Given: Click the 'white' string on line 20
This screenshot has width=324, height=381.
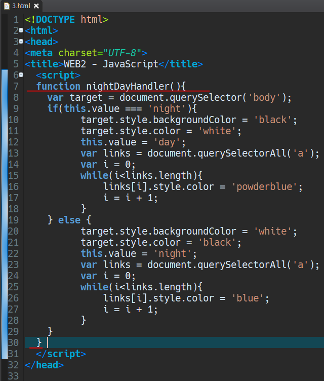Looking at the screenshot, I should pos(273,232).
